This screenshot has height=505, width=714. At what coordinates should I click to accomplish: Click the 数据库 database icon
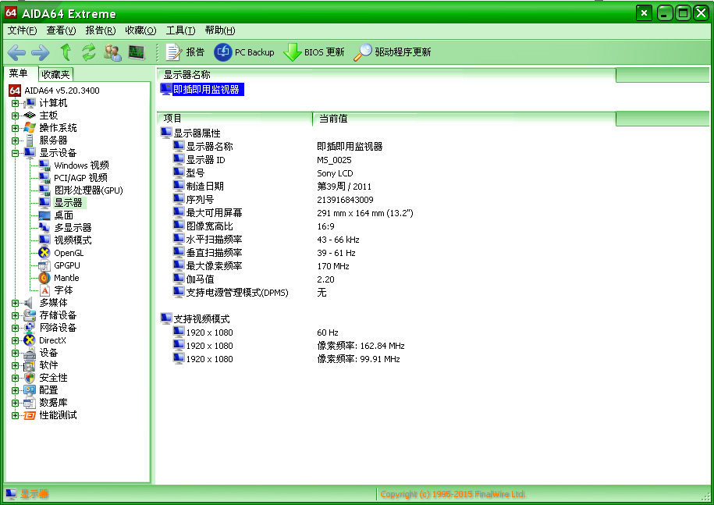[29, 403]
